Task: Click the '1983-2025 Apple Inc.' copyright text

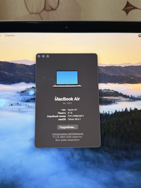Action: [x=71, y=137]
